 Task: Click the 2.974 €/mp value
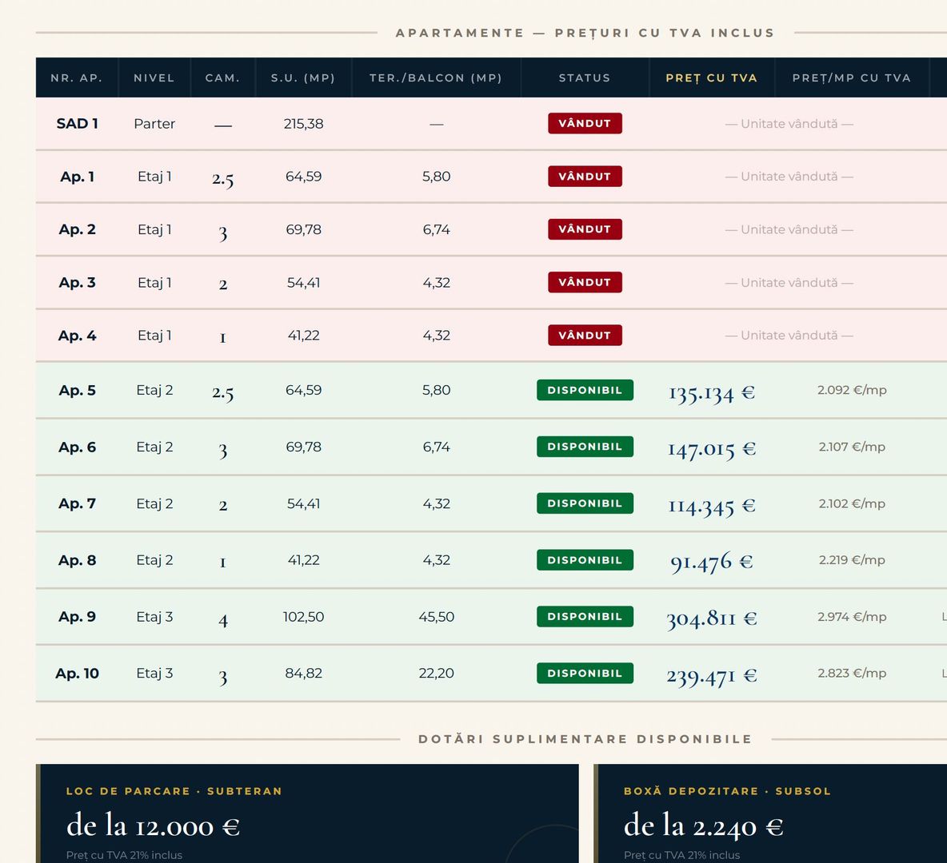pyautogui.click(x=852, y=617)
